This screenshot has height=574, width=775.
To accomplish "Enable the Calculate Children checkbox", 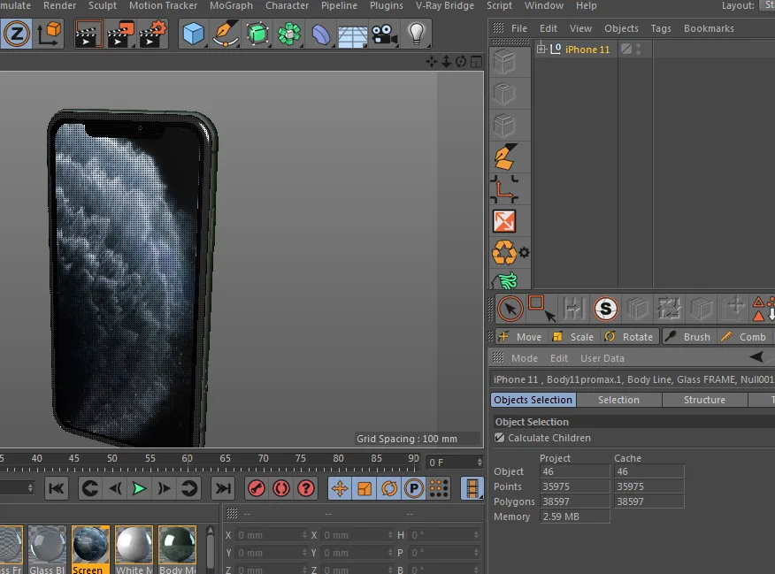I will 498,438.
